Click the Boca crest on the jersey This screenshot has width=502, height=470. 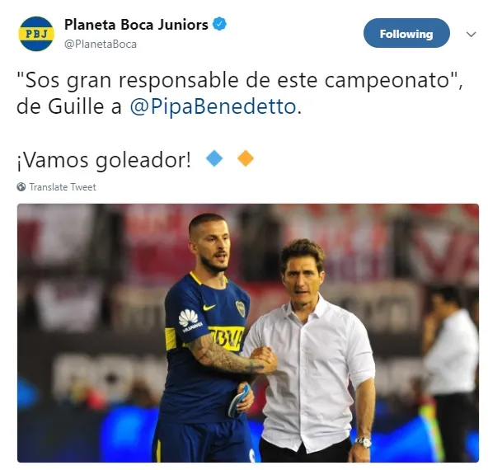point(241,308)
